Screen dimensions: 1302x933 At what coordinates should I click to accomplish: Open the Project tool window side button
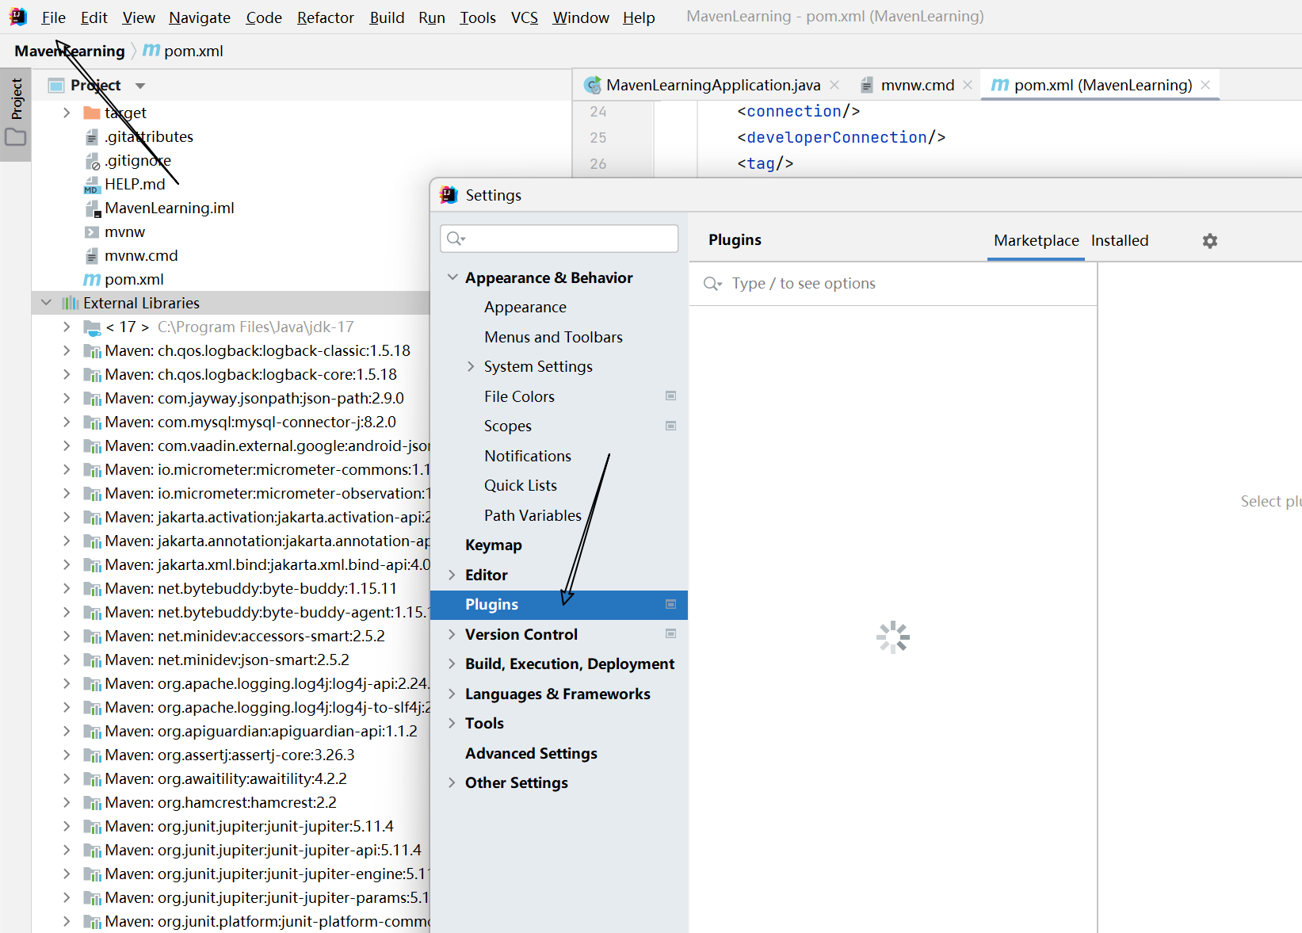[x=16, y=99]
